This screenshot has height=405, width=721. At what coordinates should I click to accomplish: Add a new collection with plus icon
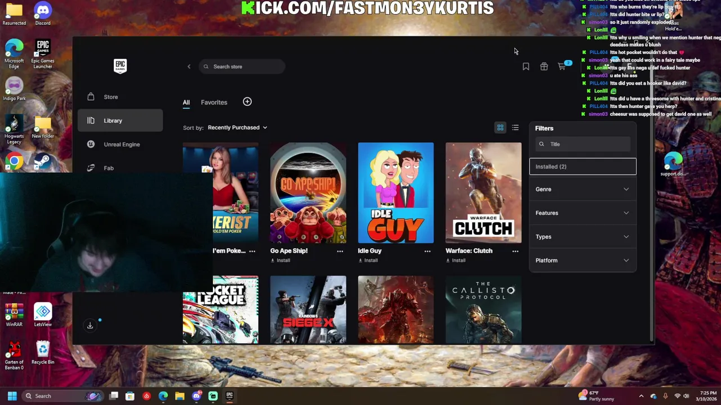coord(247,102)
